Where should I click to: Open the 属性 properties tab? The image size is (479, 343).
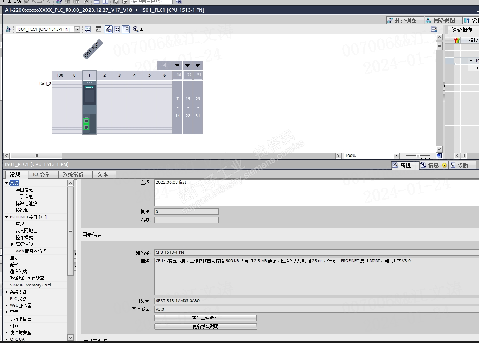coord(405,165)
